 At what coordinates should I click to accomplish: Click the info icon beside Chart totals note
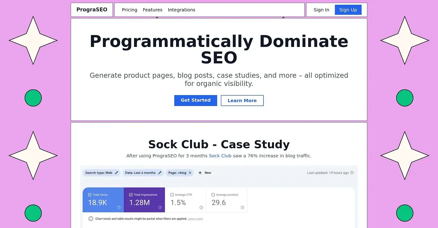(91, 219)
